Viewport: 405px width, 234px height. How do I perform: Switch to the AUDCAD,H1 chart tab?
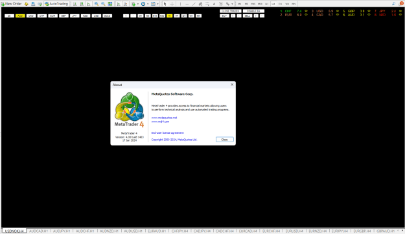(38, 231)
